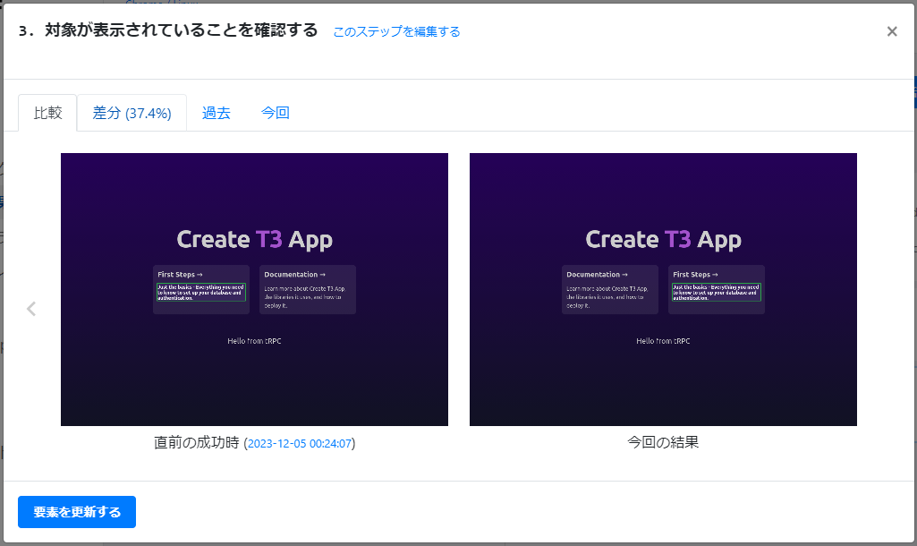Open the 差分 (37.4%) tab
The image size is (917, 546).
point(132,113)
